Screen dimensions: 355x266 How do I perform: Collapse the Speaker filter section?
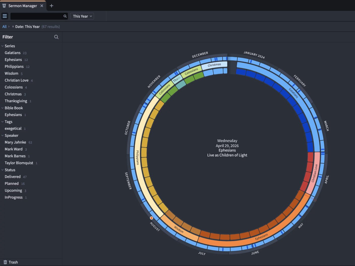(x=3, y=135)
